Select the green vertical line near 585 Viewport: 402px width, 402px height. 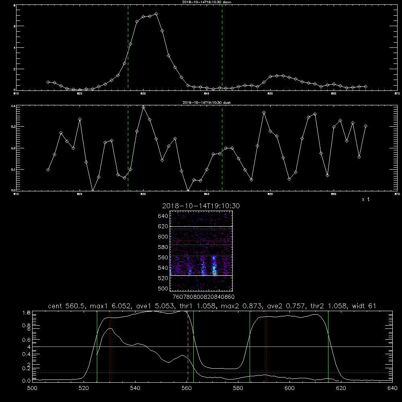tap(250, 346)
